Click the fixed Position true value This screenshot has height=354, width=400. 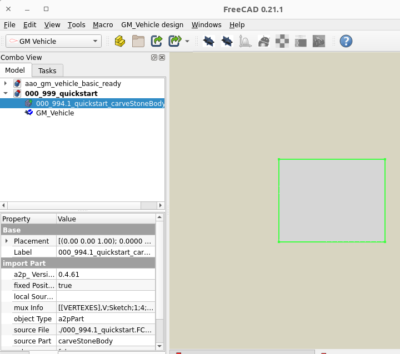click(x=106, y=285)
